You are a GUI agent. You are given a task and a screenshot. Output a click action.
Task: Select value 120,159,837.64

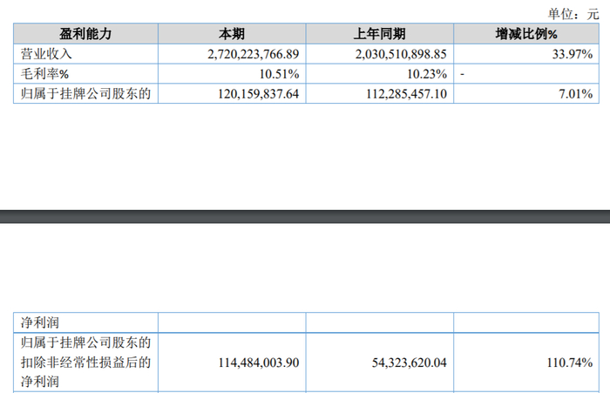pyautogui.click(x=258, y=94)
